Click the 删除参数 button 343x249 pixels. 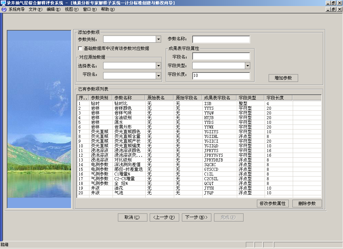pos(308,203)
